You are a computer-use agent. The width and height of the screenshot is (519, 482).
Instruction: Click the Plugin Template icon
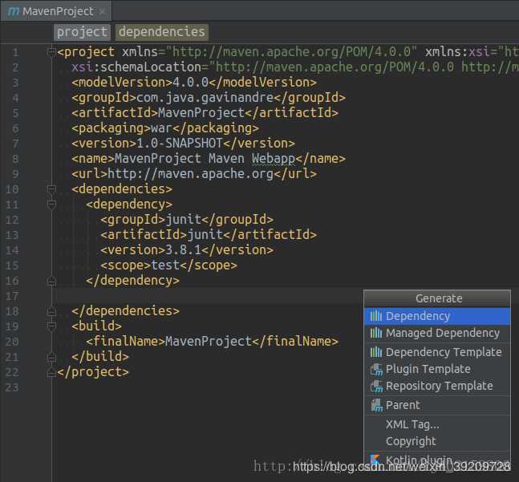coord(376,370)
